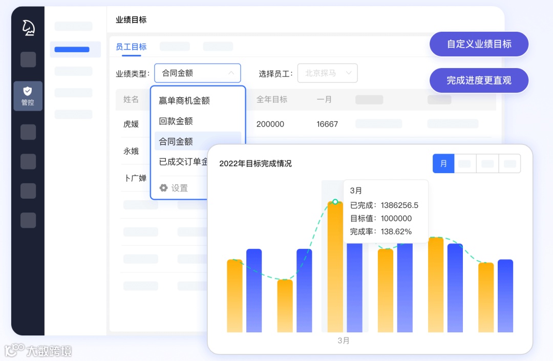The height and width of the screenshot is (361, 553).
Task: Select the sidebar icon directly under 管控
Action: point(28,132)
